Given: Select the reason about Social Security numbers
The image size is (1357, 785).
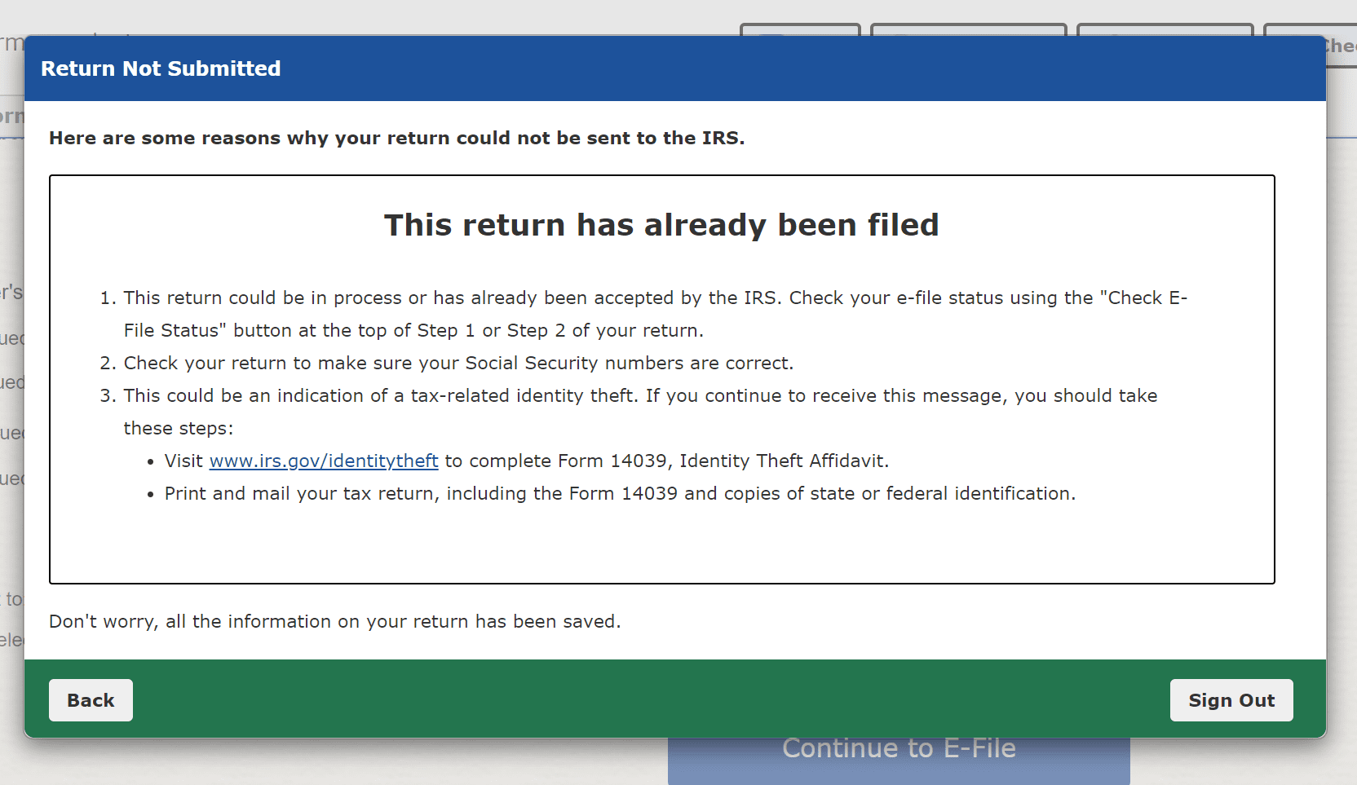Looking at the screenshot, I should [458, 363].
